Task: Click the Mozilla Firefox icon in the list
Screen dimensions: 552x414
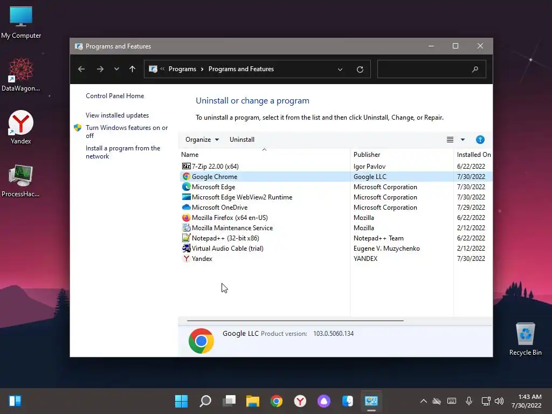Action: (186, 217)
